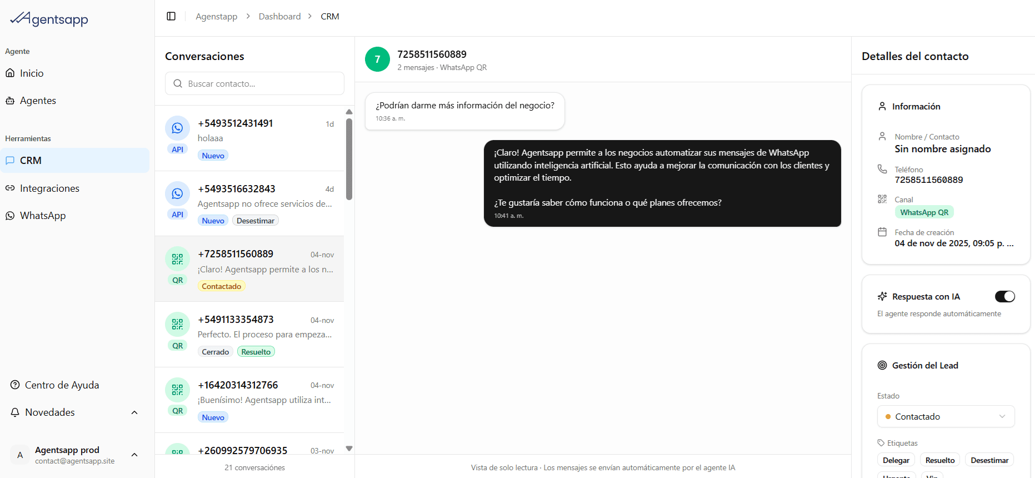Expand the Novedades section chevron
The image size is (1035, 478).
click(134, 412)
